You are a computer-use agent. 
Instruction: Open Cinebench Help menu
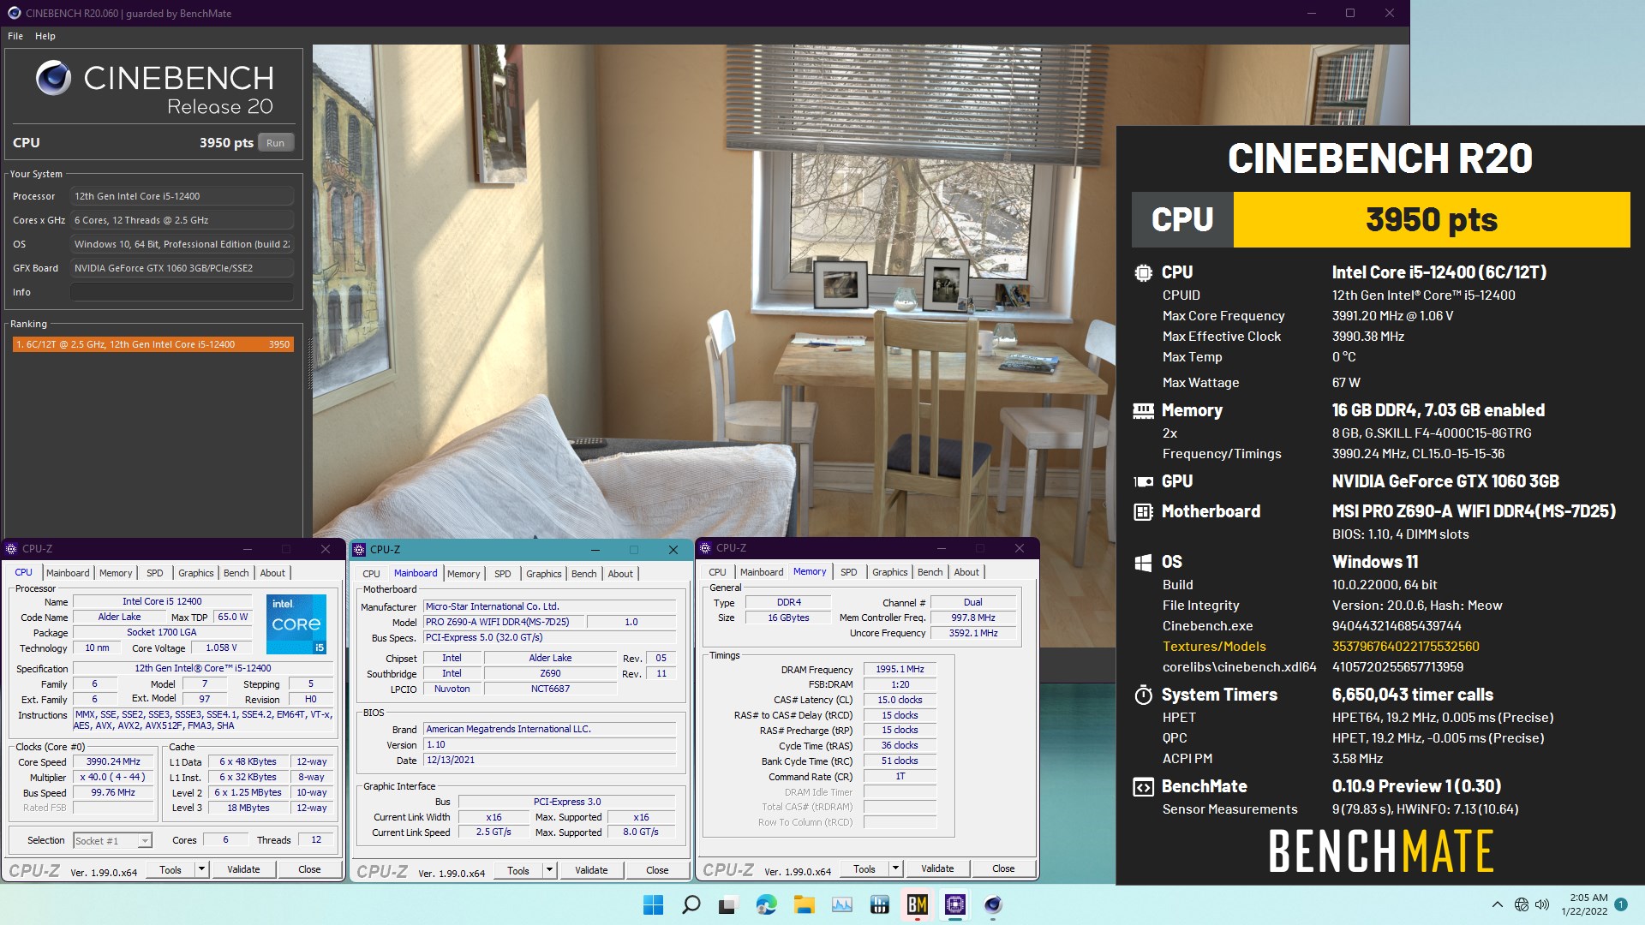pyautogui.click(x=45, y=36)
